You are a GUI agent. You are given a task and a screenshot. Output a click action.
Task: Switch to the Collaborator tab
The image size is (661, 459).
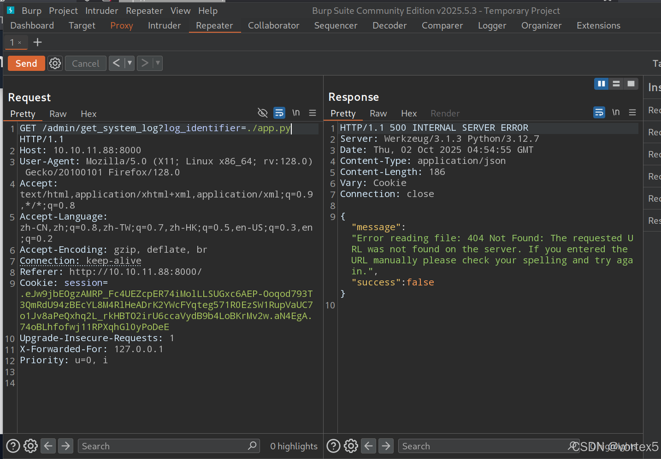[274, 25]
